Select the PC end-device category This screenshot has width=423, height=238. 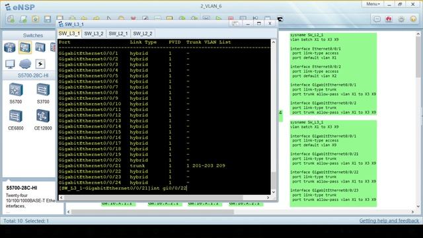[x=10, y=64]
